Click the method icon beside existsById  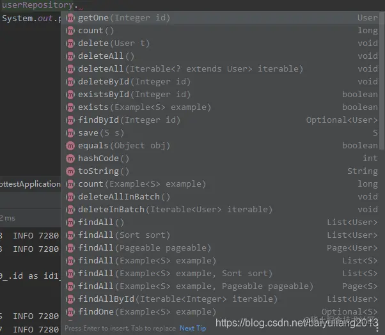[70, 95]
